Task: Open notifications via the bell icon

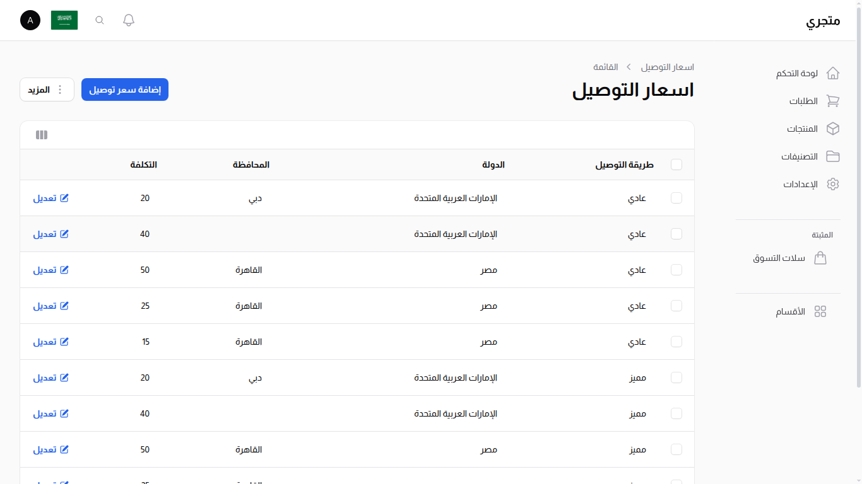Action: 128,20
